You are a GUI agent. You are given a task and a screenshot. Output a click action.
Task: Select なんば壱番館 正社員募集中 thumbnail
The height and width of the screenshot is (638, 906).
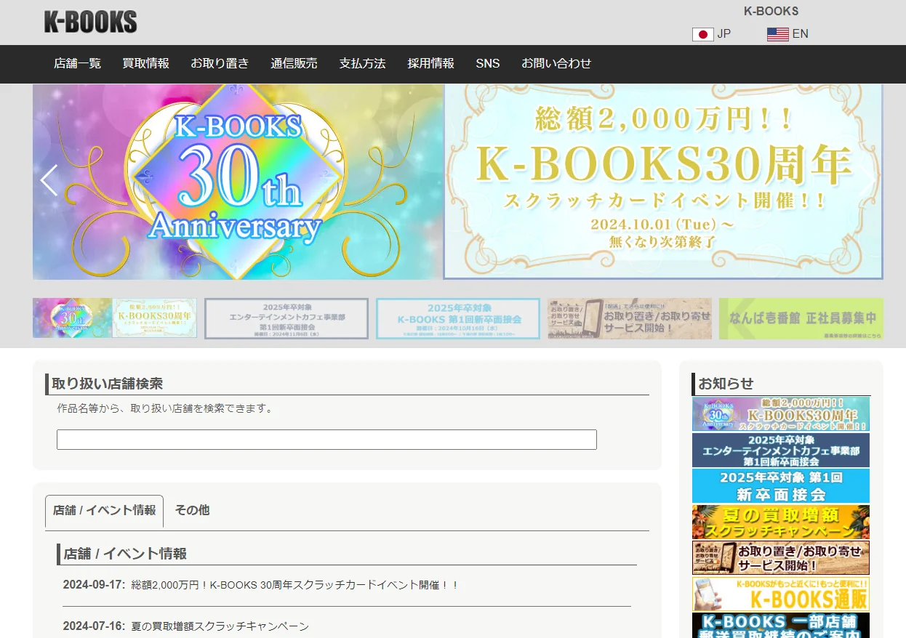[x=801, y=318]
